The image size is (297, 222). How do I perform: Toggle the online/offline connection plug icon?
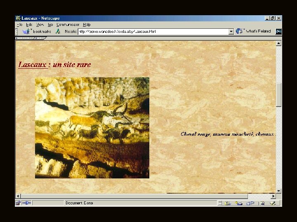click(26, 203)
